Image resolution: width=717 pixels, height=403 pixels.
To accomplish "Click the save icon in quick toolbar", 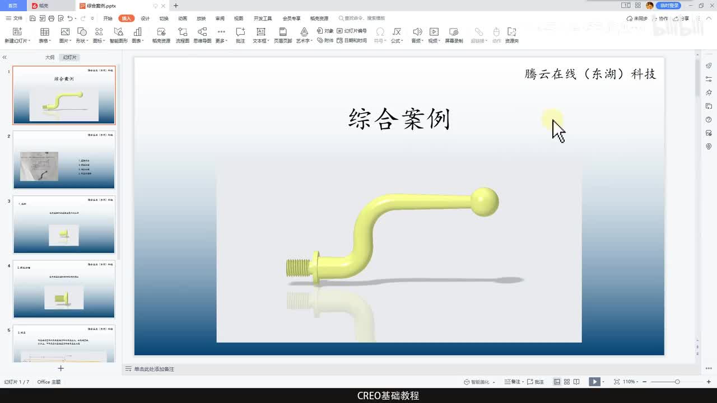I will tap(33, 18).
